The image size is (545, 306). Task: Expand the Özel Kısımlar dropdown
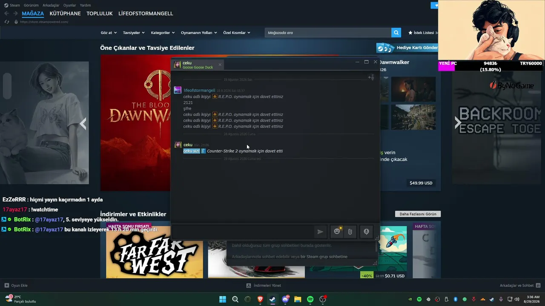coord(237,33)
